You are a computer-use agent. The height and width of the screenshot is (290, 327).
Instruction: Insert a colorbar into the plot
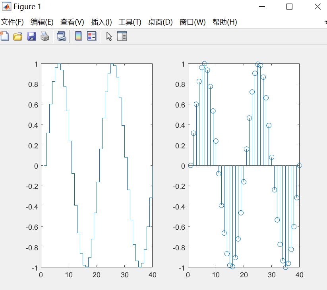(78, 36)
